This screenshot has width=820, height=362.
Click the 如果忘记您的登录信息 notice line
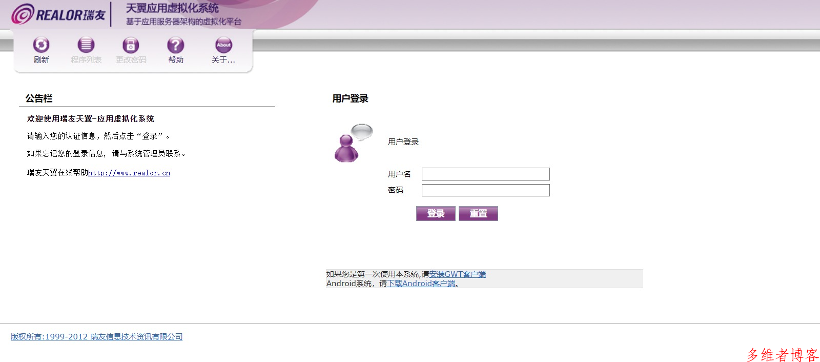pos(107,153)
